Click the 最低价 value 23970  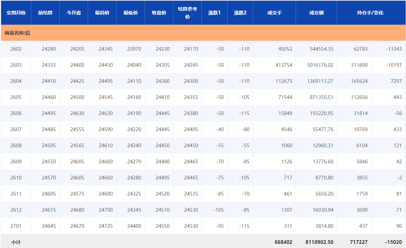click(x=134, y=49)
